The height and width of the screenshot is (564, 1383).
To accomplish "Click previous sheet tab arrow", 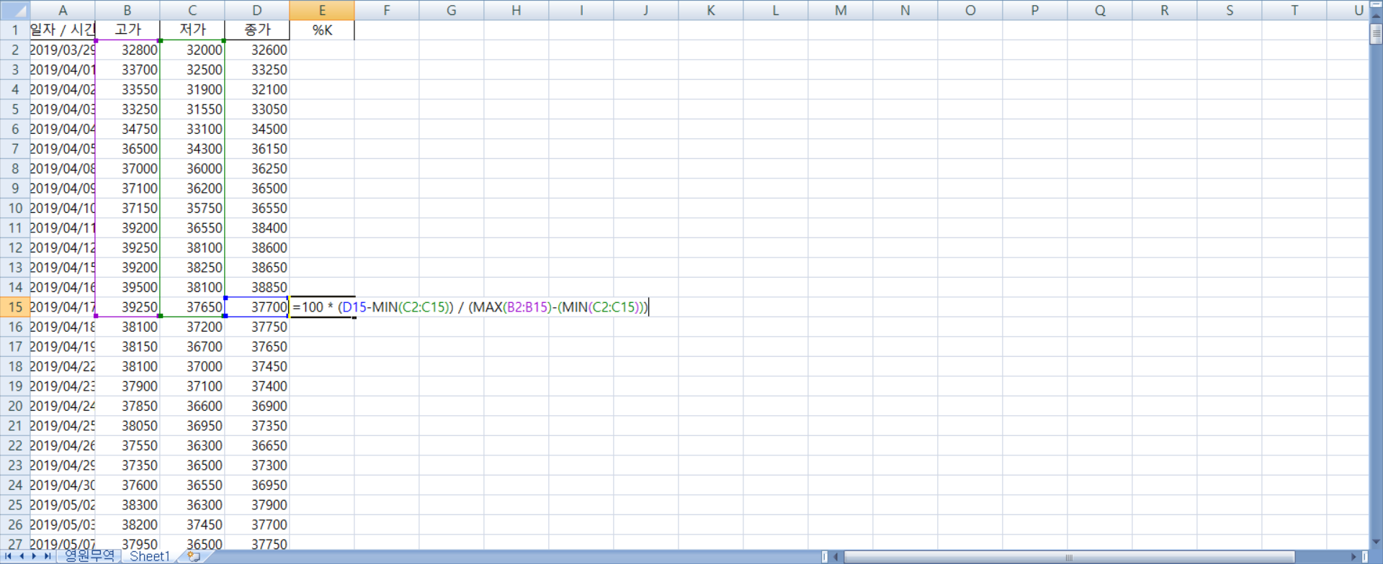I will pos(22,556).
